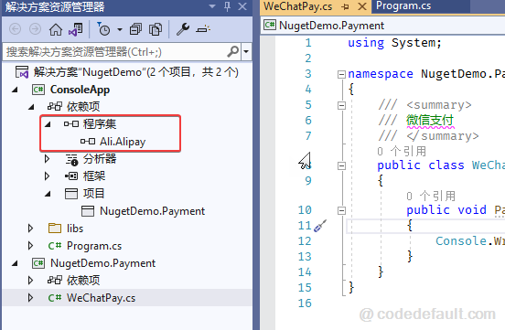Expand NugetDemo.Payment's 依赖项 node

pos(30,281)
